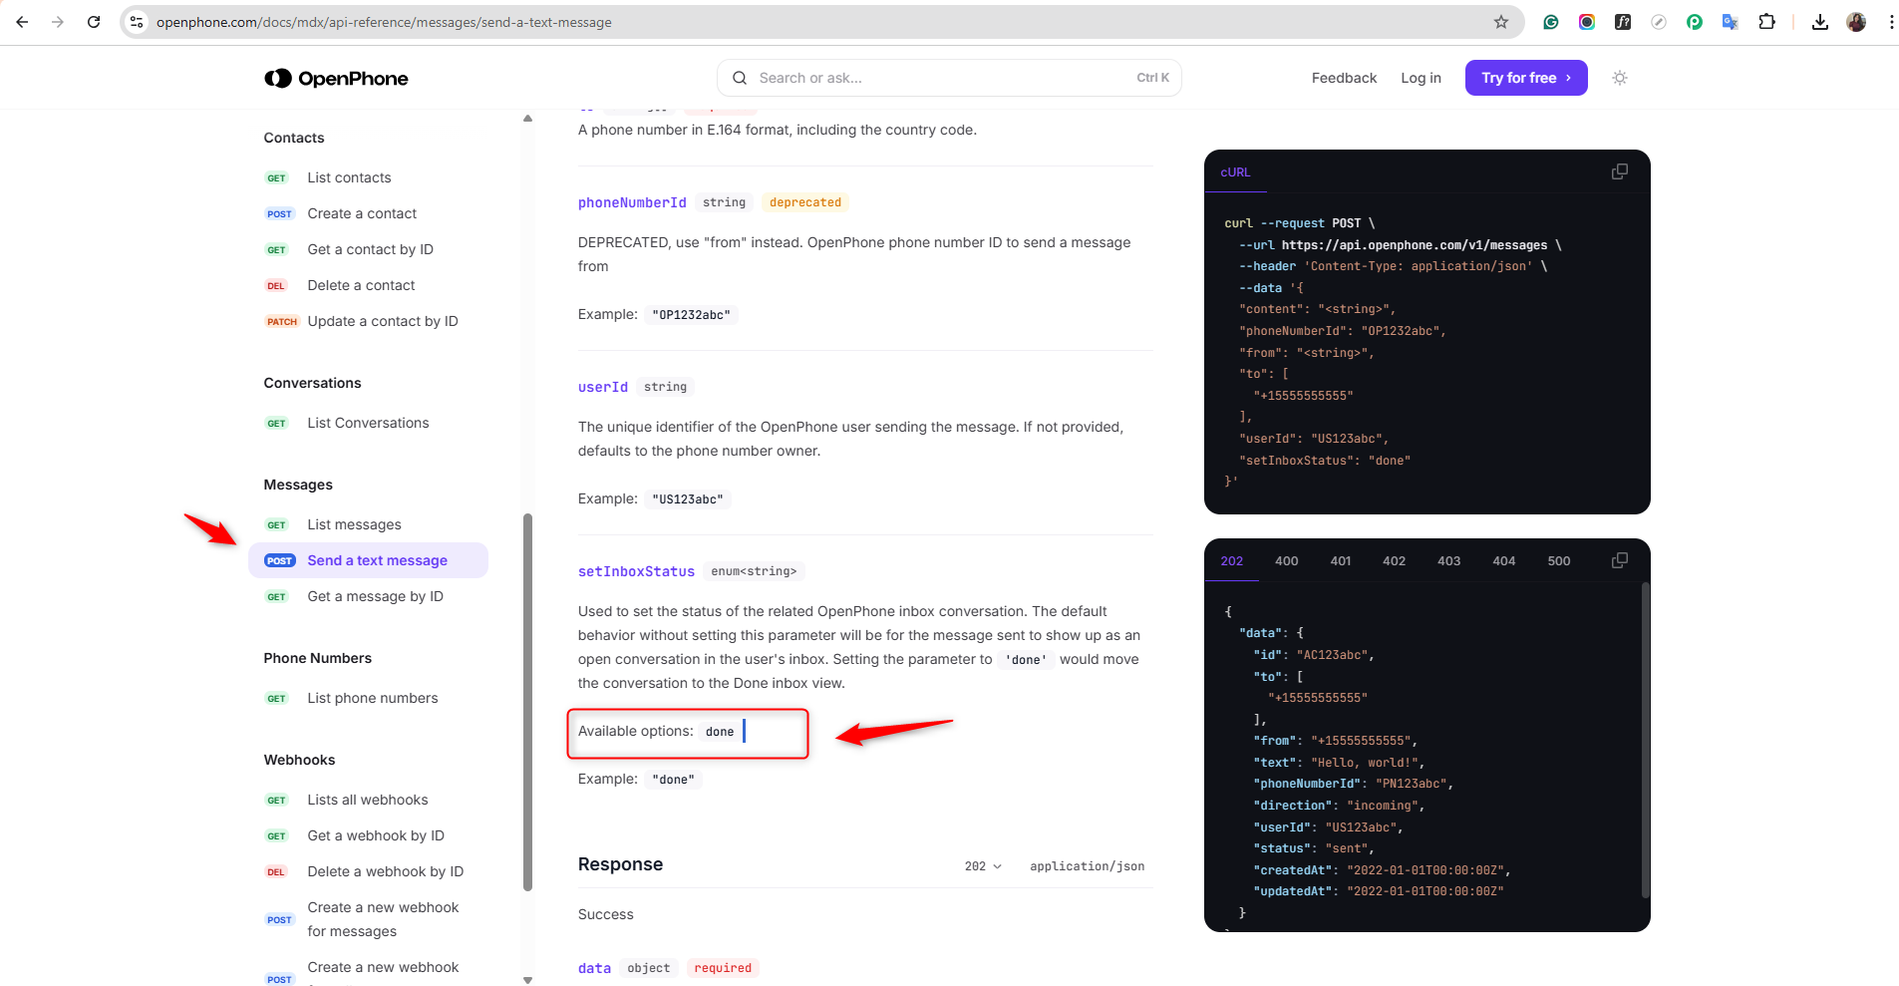The height and width of the screenshot is (986, 1899).
Task: Click the sidebar scroll down arrow
Action: click(x=527, y=980)
